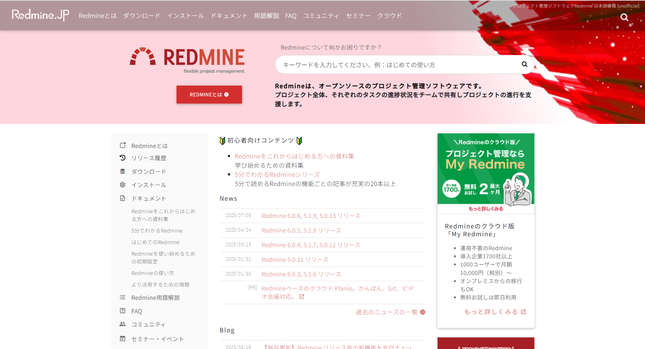Click the search submit icon in keyword field

524,64
